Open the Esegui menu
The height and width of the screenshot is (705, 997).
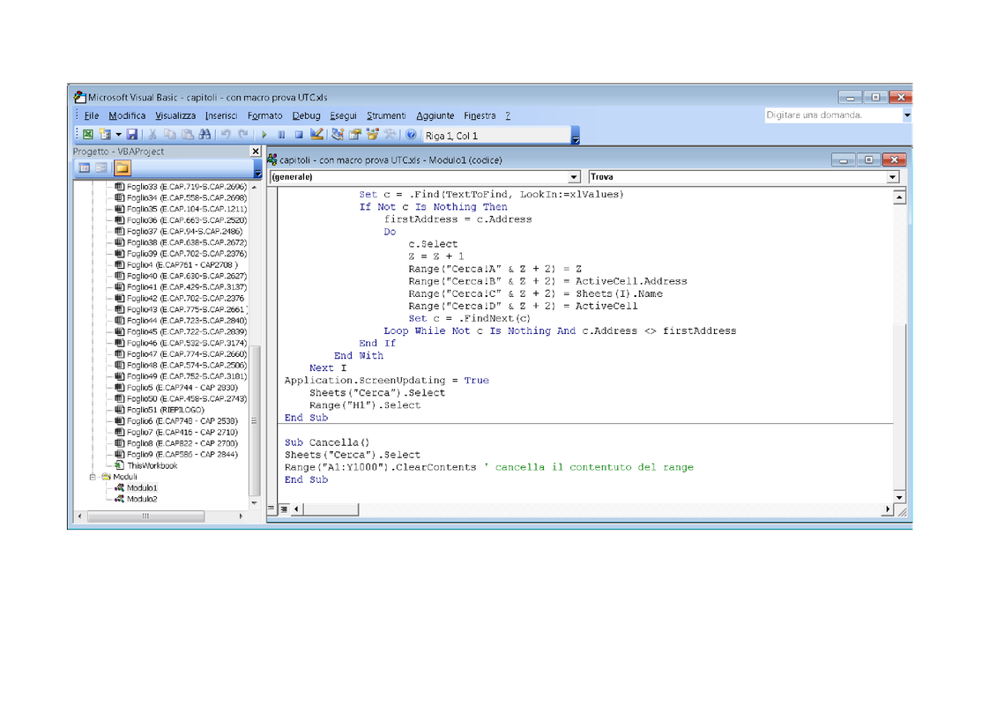click(x=343, y=115)
